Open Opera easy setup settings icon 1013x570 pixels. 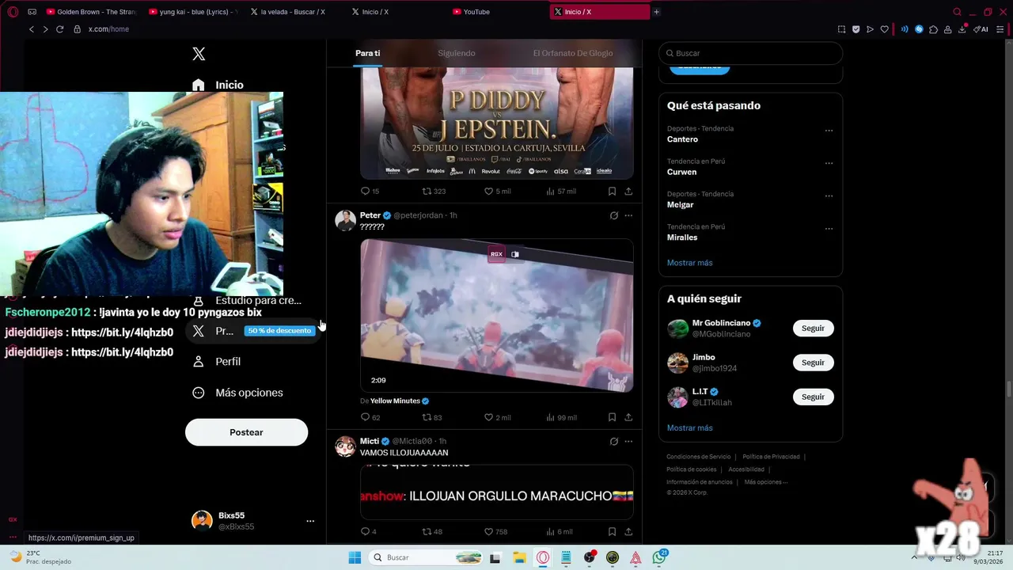[x=1000, y=29]
